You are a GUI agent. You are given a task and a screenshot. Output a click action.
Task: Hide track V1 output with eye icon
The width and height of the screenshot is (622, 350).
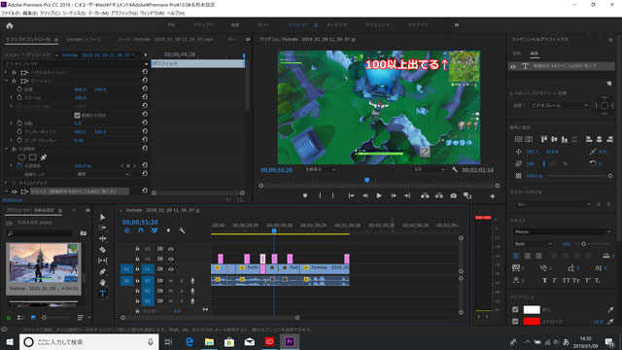(171, 269)
